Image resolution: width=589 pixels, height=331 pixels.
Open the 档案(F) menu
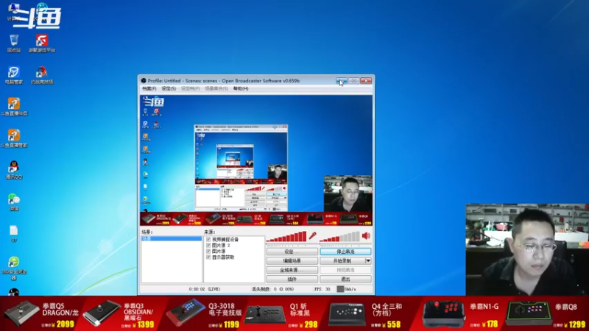point(149,88)
